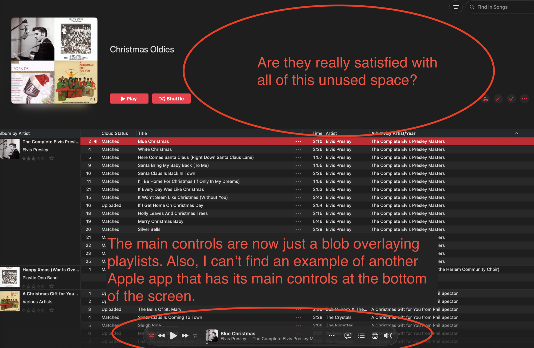
Task: Invite collaborators to the playlist
Action: (x=485, y=99)
